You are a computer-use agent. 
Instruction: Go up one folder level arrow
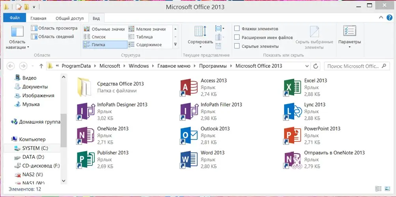[41, 66]
